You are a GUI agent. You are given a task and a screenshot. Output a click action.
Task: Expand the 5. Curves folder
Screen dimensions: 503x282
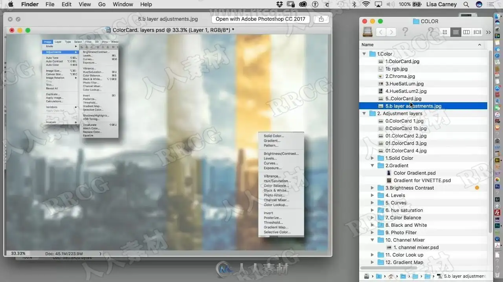pyautogui.click(x=372, y=203)
